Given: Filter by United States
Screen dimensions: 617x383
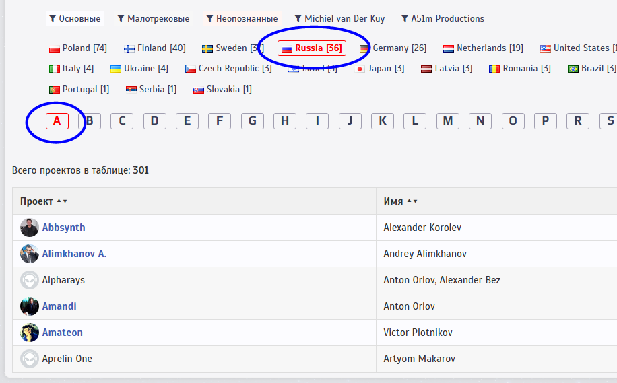Looking at the screenshot, I should 579,48.
